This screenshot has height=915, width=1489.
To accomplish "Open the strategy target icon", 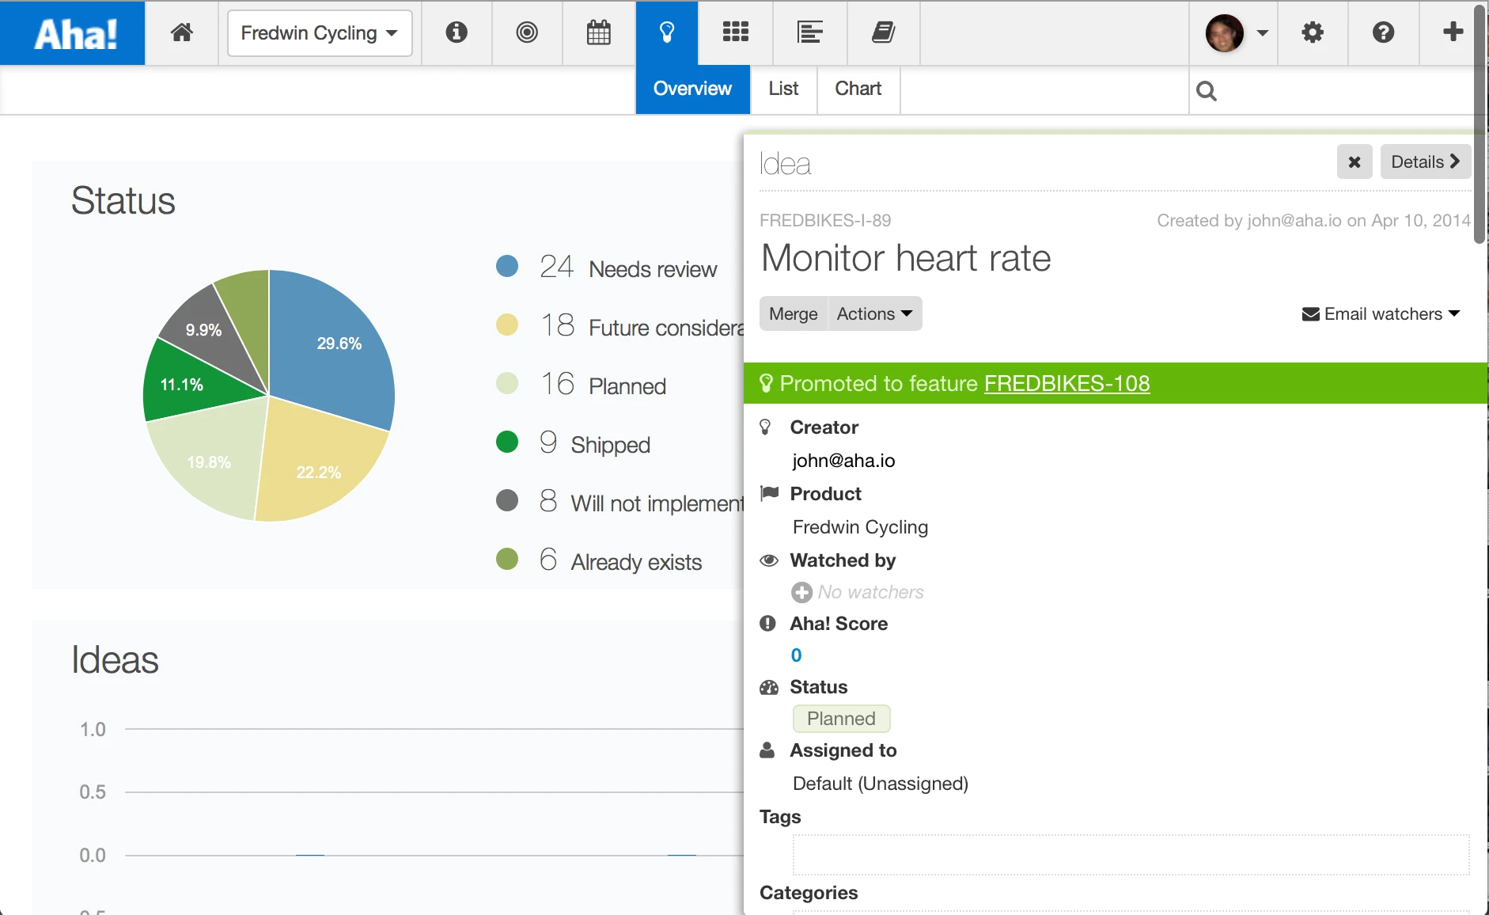I will (527, 32).
